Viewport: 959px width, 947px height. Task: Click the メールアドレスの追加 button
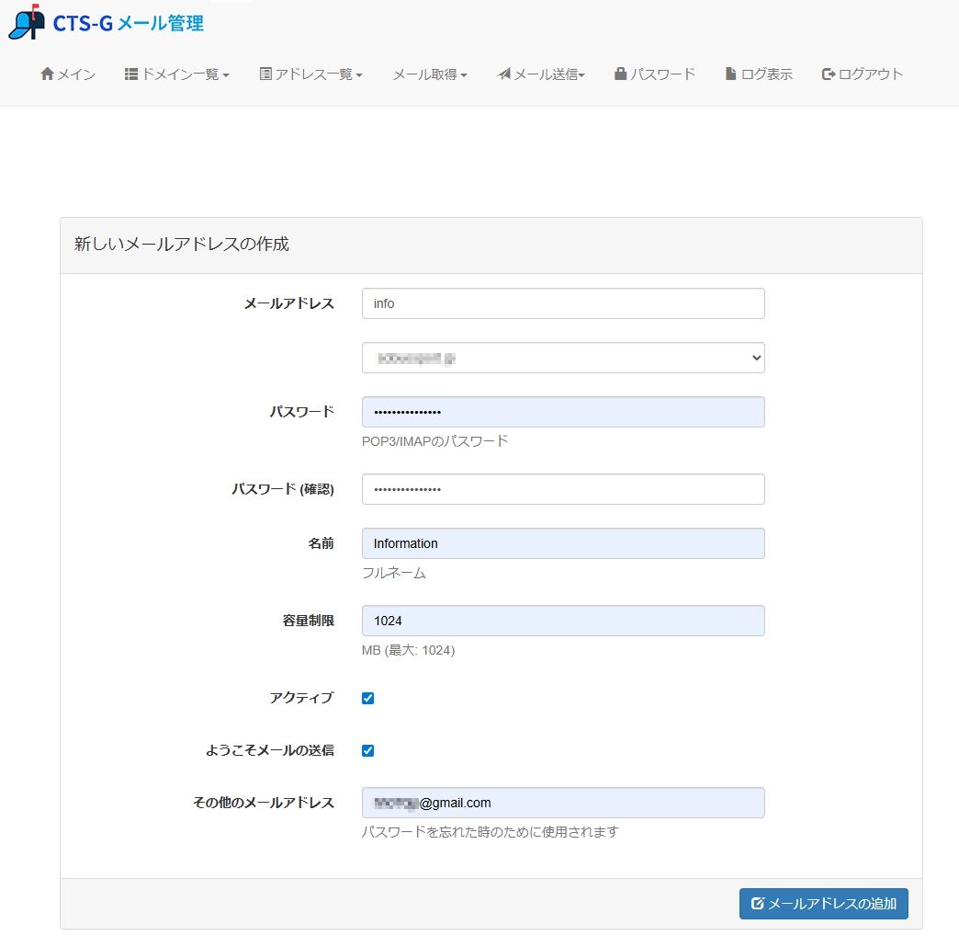coord(823,904)
